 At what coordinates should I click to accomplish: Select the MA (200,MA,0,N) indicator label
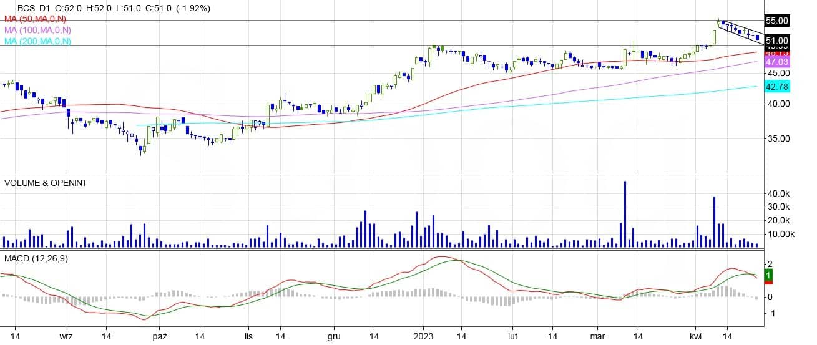37,41
